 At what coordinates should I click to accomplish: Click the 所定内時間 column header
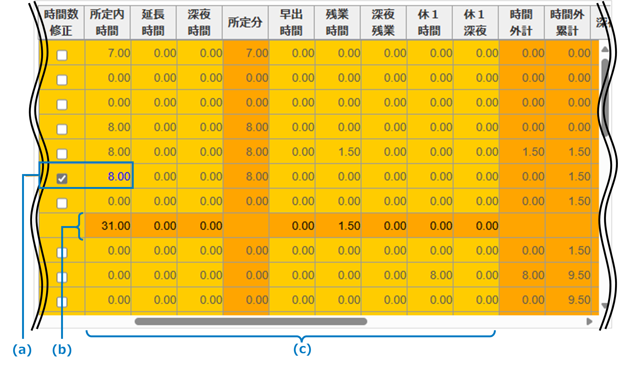click(107, 22)
